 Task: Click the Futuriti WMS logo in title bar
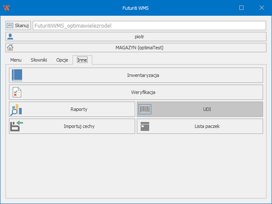6,8
